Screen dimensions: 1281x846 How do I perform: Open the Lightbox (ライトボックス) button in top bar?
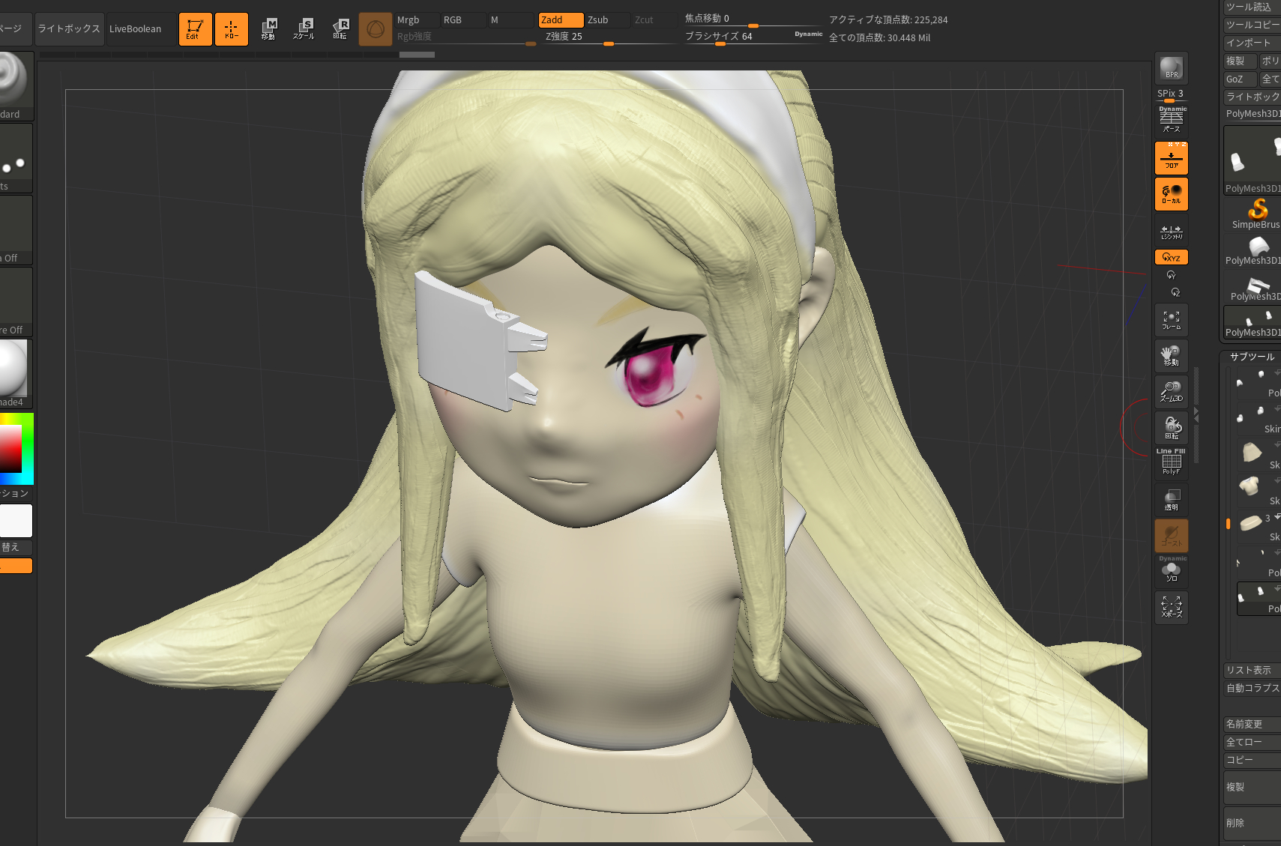click(68, 29)
